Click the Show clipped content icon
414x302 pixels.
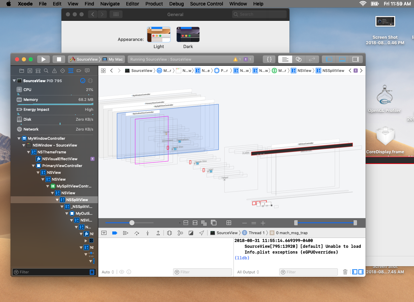coord(186,223)
